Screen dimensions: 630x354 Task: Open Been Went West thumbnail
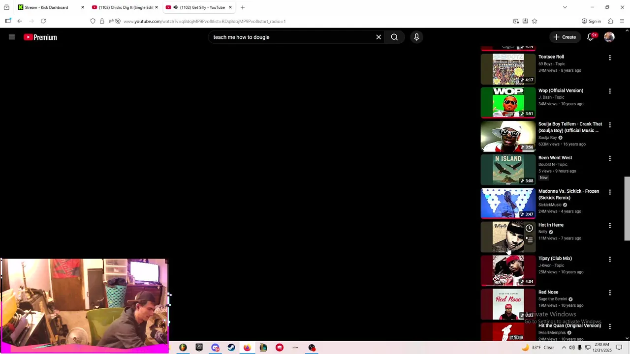[508, 170]
